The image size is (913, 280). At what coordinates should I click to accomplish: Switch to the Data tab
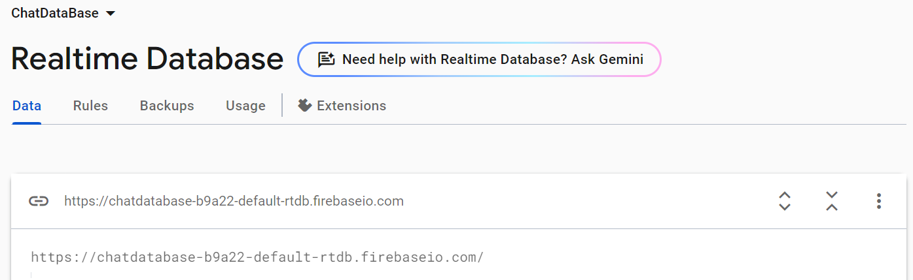[27, 106]
